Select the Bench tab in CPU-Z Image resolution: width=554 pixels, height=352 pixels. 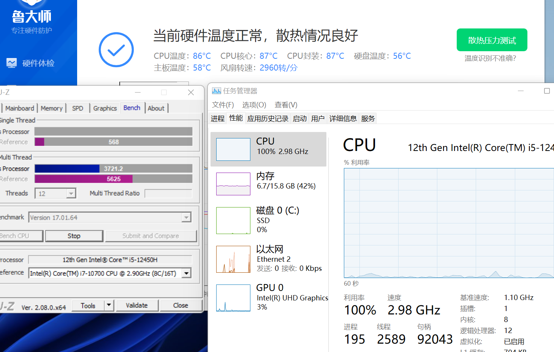click(x=132, y=108)
